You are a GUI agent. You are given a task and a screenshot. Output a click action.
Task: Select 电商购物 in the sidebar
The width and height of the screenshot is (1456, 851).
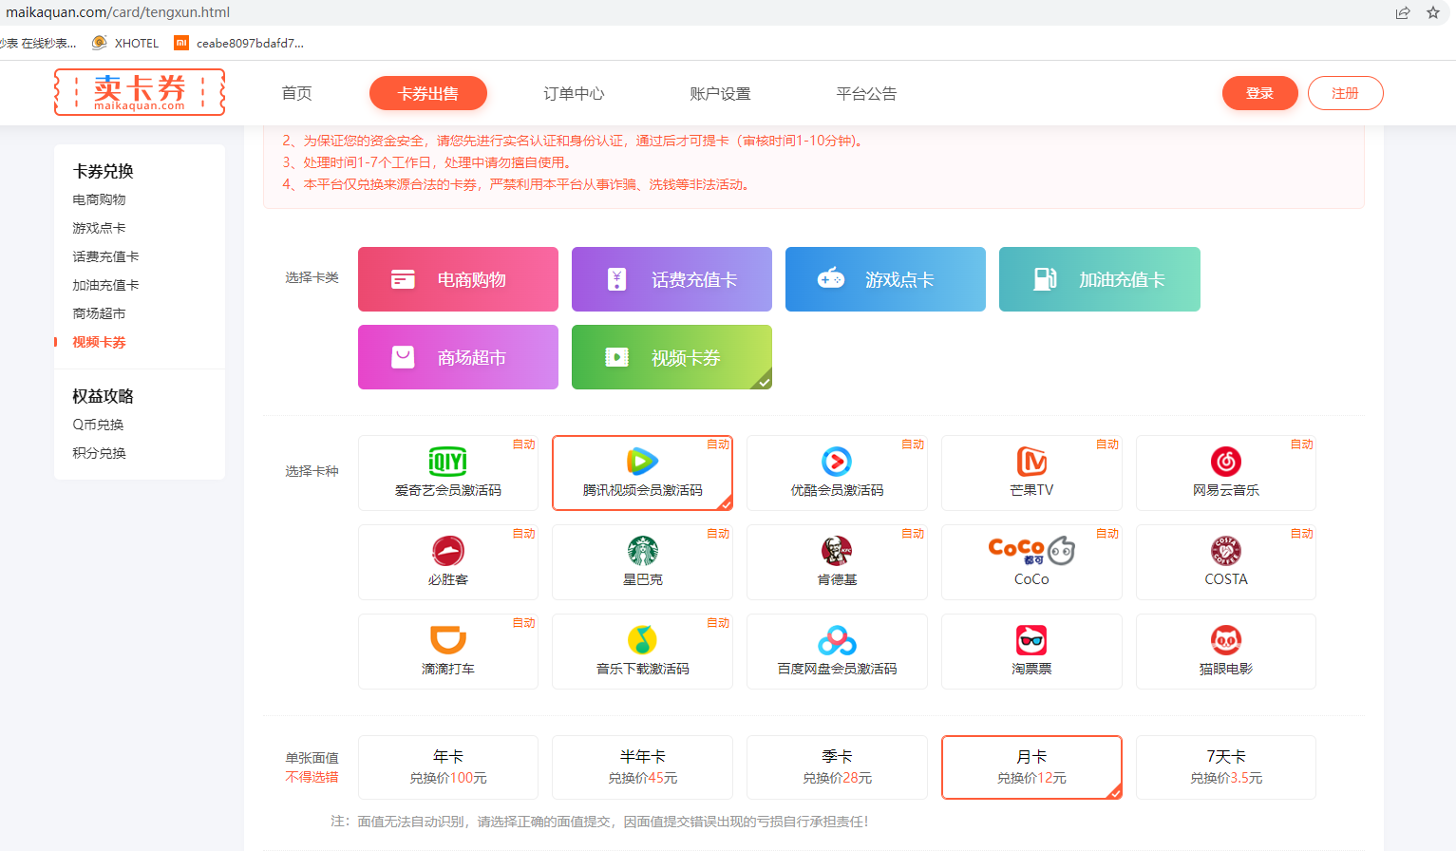click(99, 199)
